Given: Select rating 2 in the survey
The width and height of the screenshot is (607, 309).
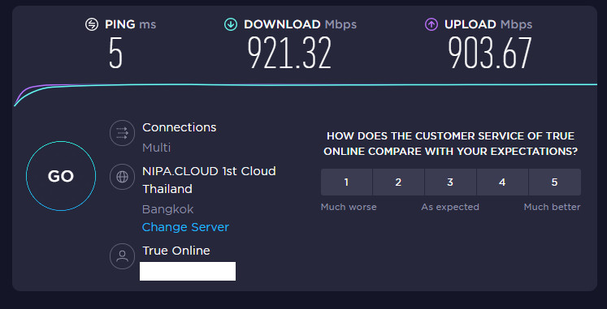Looking at the screenshot, I should 398,182.
